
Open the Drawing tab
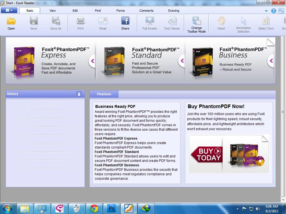coord(174,11)
